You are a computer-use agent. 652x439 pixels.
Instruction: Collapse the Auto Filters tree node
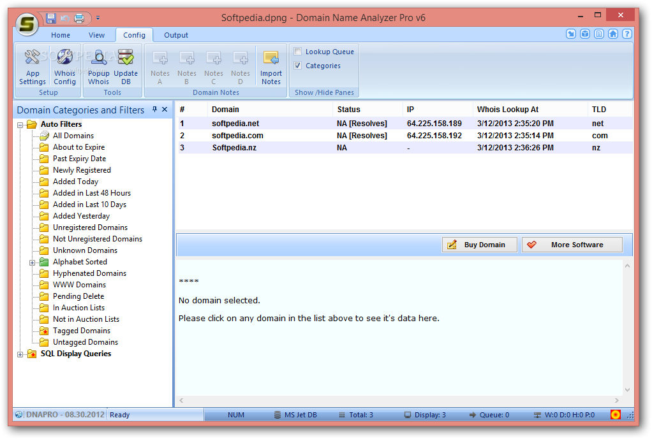[20, 125]
